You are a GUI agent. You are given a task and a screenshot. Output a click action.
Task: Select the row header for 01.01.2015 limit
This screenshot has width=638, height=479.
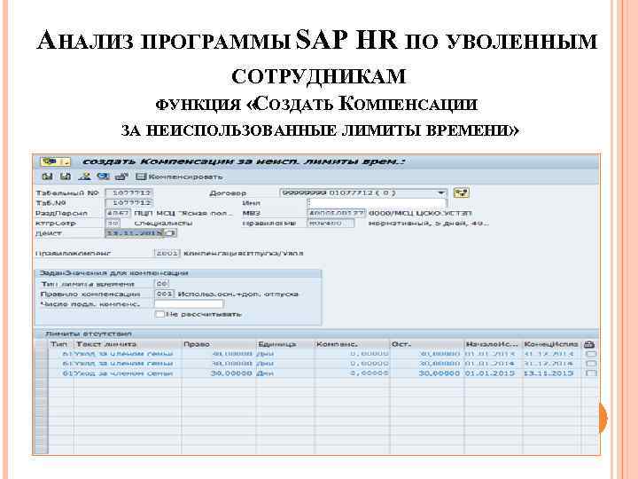tap(41, 373)
